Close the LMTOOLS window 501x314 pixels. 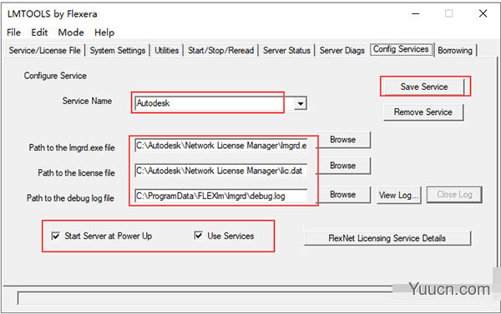(483, 13)
